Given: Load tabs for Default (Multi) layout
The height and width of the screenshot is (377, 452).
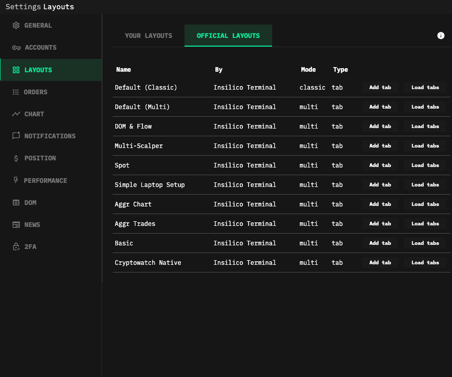Looking at the screenshot, I should pos(425,107).
